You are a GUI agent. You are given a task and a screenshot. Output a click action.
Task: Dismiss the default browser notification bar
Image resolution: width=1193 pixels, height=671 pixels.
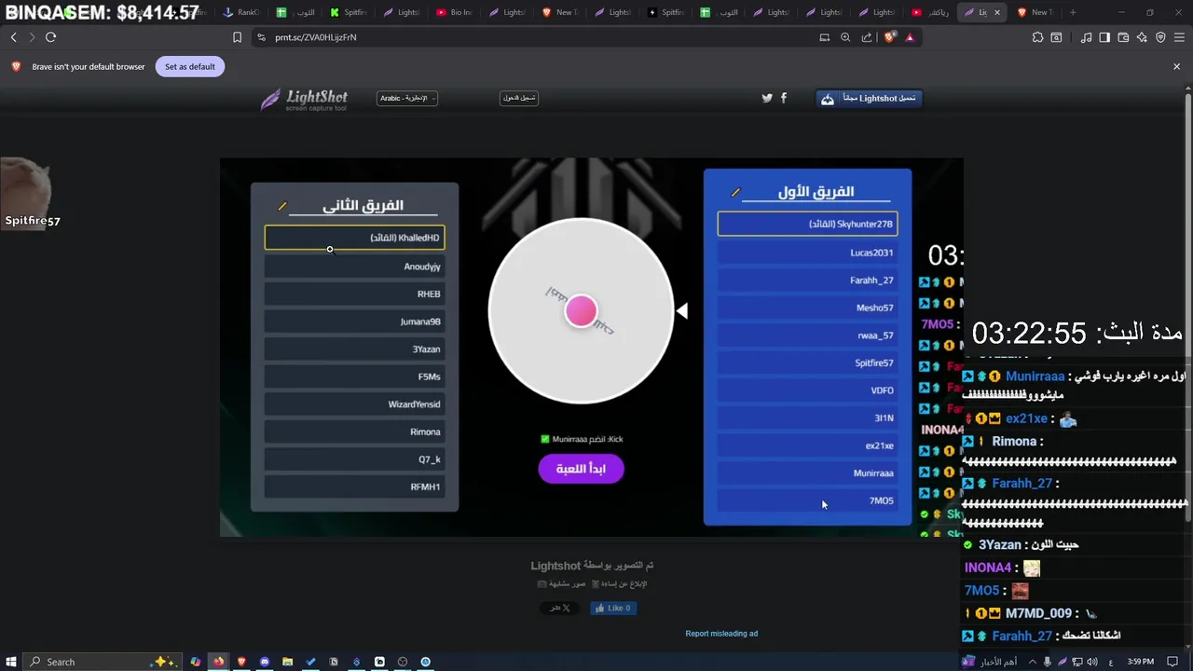[1176, 66]
